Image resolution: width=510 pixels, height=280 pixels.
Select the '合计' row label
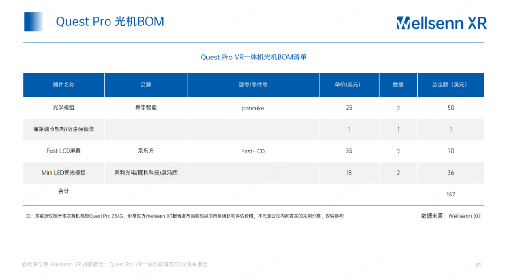64,191
